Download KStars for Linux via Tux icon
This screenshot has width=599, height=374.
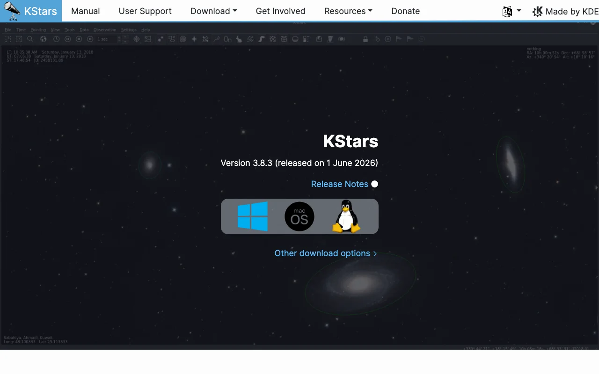pyautogui.click(x=346, y=216)
